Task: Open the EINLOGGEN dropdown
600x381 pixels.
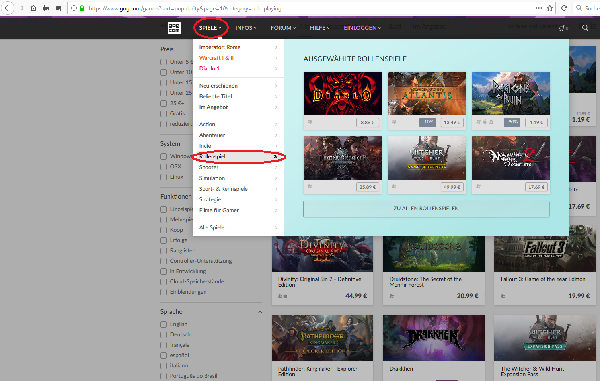Action: [362, 28]
